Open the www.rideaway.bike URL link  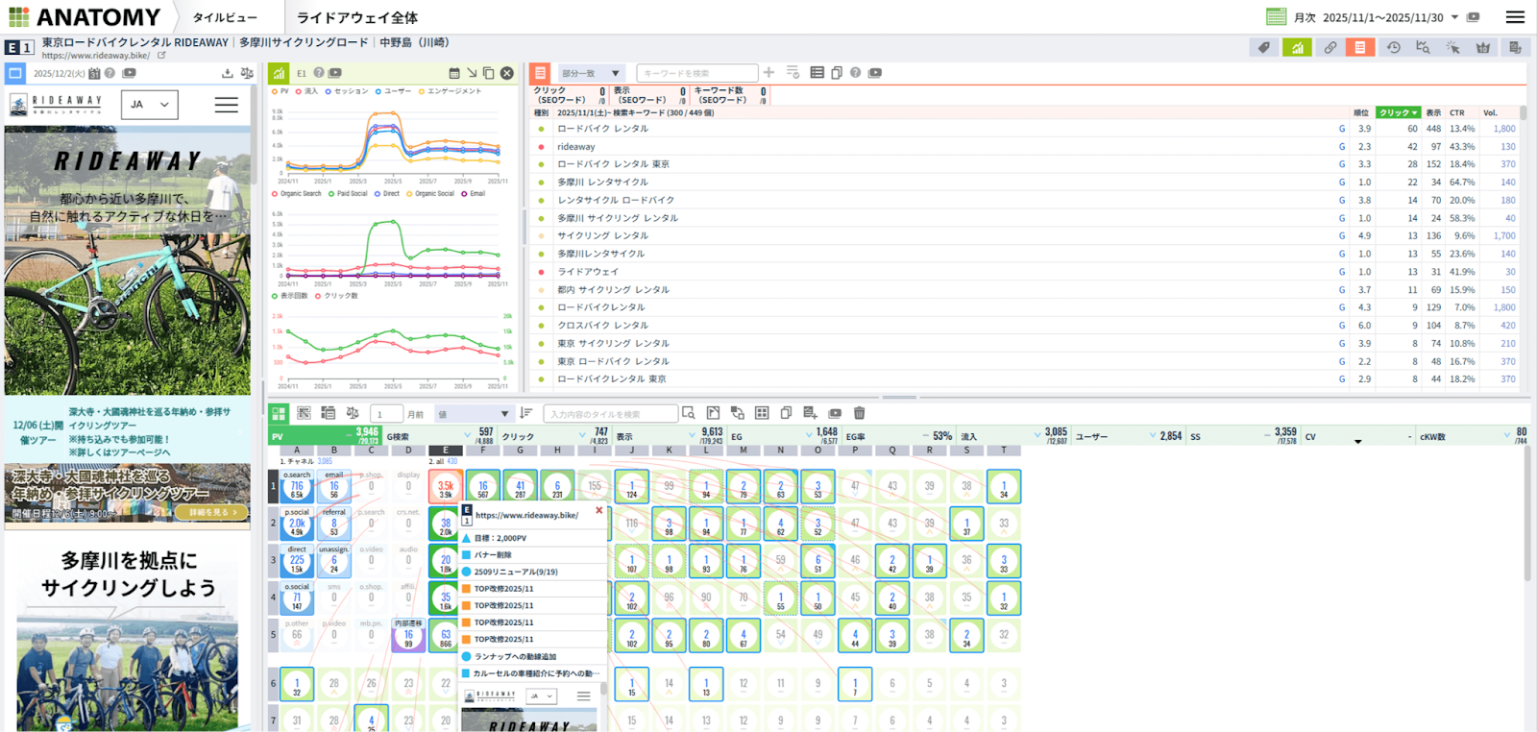pyautogui.click(x=96, y=56)
